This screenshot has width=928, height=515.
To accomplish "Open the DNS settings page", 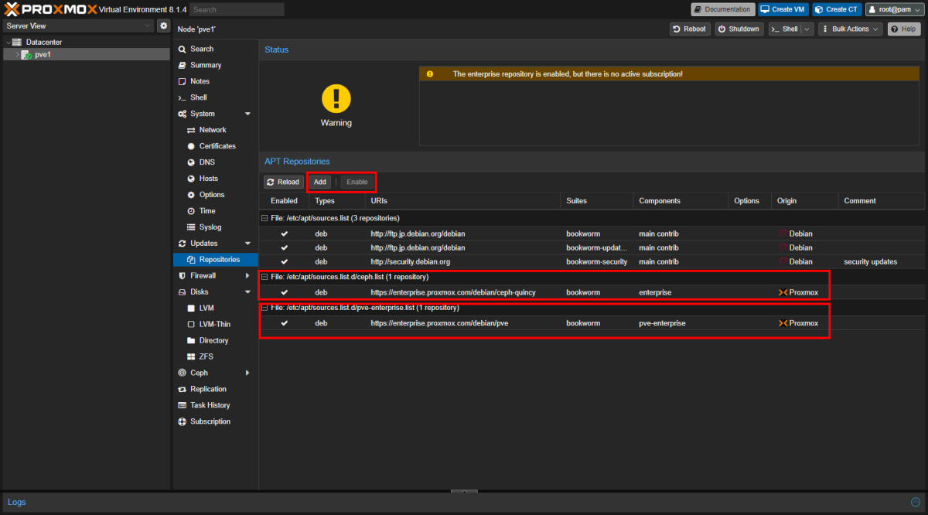I will 216,162.
